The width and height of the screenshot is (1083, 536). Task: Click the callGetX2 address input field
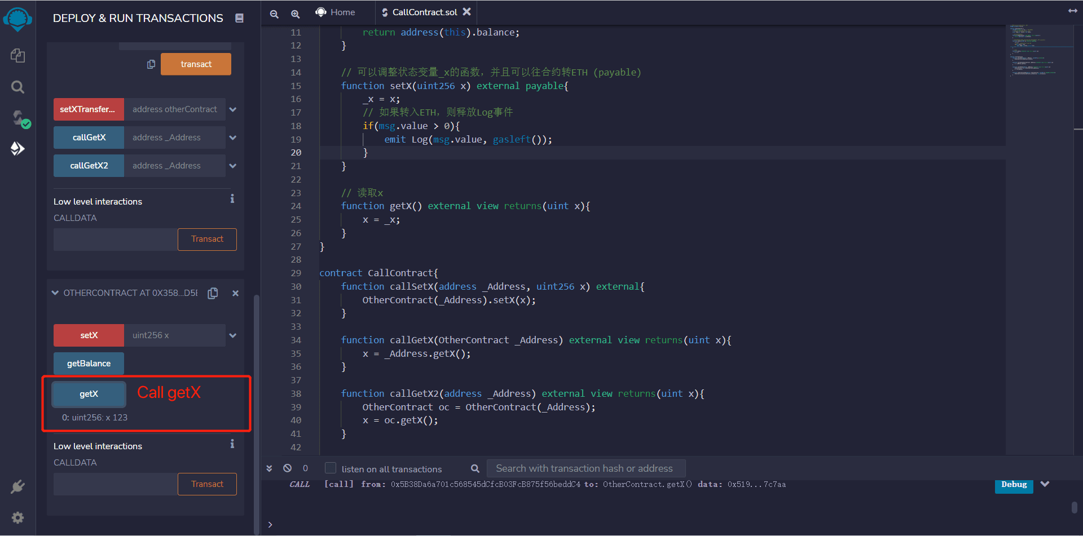coord(174,166)
